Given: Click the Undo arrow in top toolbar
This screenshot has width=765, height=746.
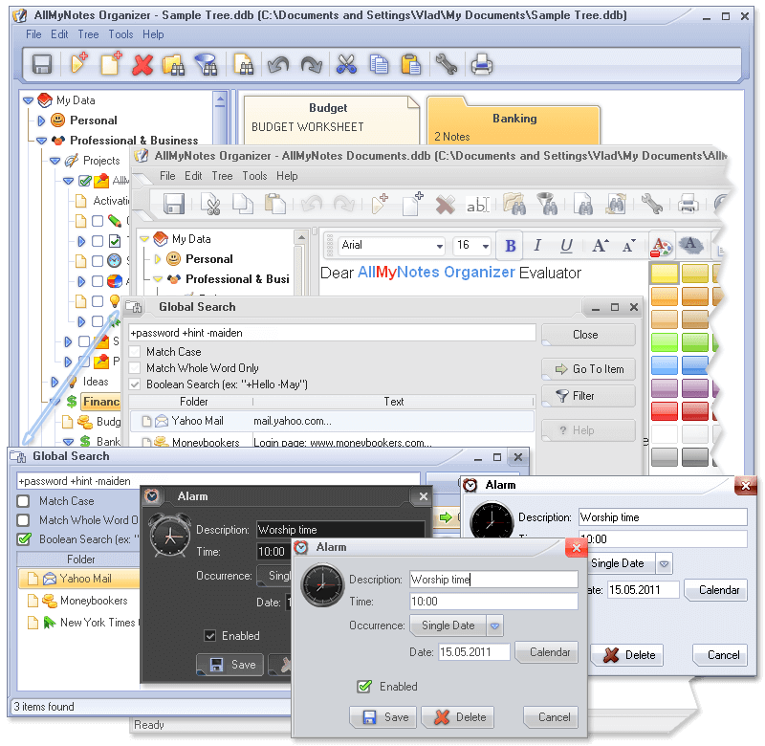Looking at the screenshot, I should [x=278, y=64].
